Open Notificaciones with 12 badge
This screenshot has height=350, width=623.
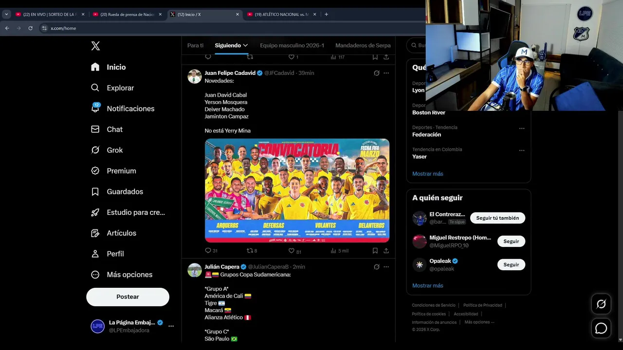123,108
